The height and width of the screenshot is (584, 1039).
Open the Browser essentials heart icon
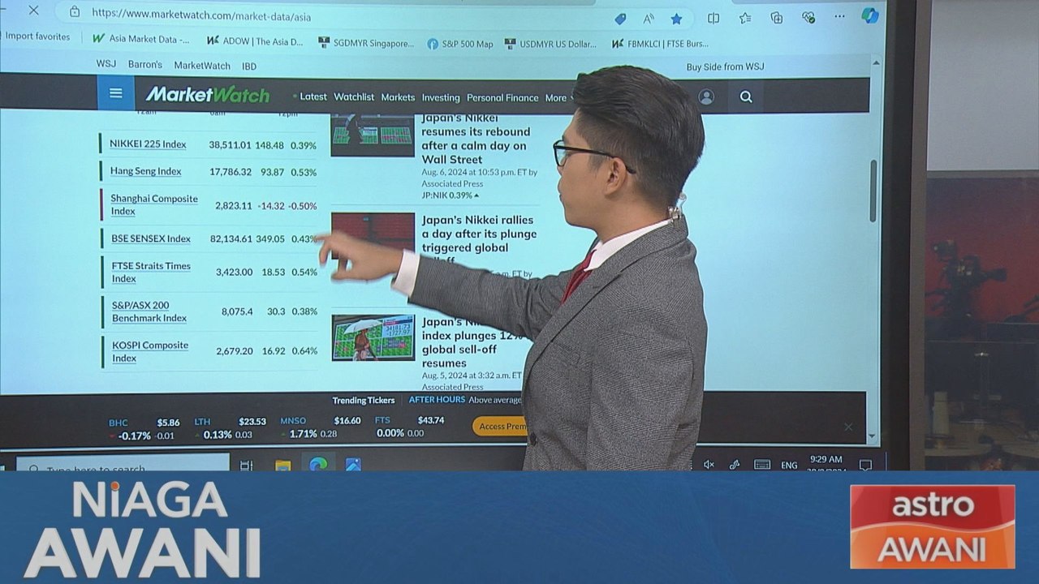point(808,17)
